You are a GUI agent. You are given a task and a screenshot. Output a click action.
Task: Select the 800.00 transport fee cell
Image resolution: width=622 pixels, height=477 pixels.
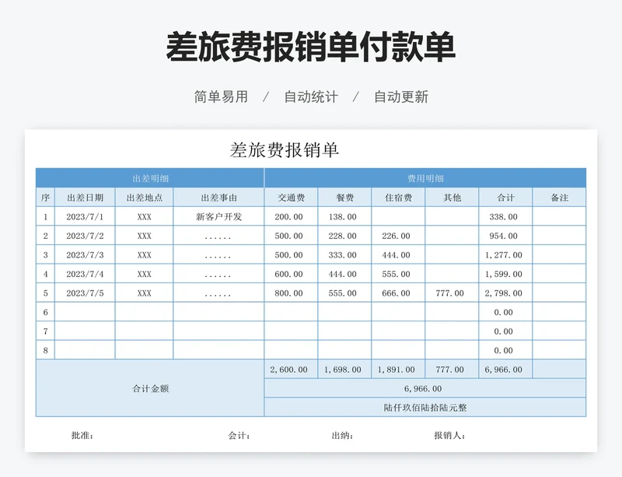(291, 293)
